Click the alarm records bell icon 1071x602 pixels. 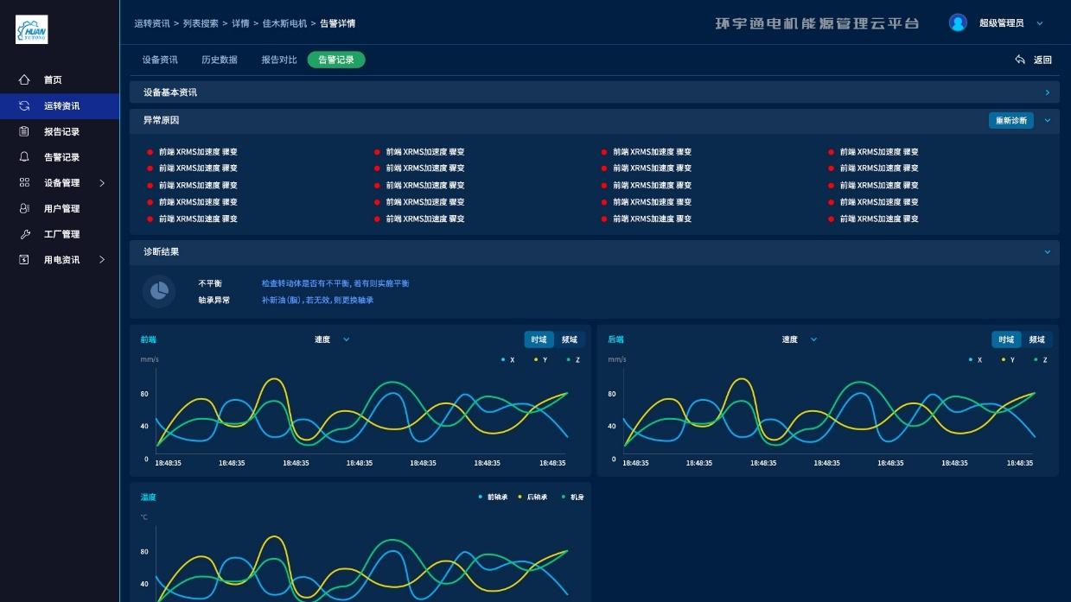[24, 157]
